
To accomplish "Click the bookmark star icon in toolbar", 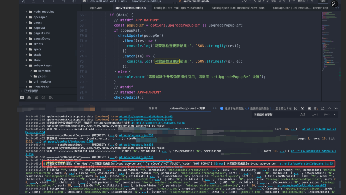I will (64, 1).
